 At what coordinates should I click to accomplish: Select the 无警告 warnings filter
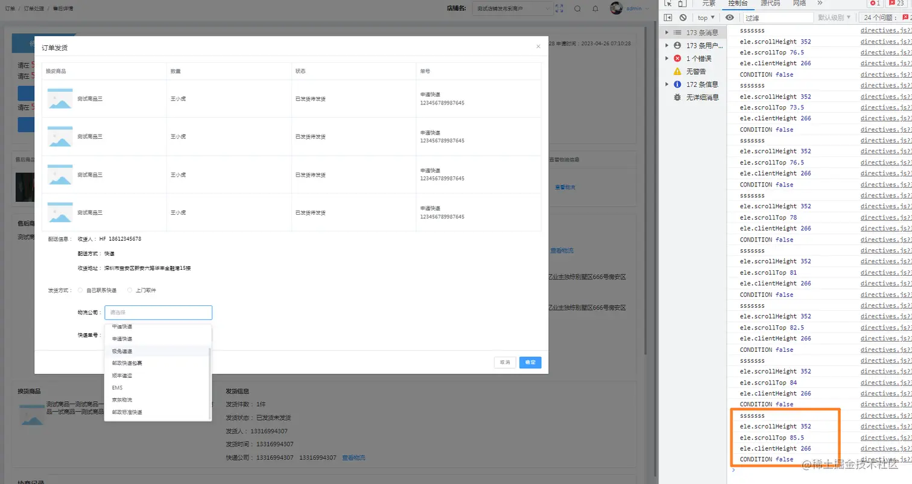(695, 71)
